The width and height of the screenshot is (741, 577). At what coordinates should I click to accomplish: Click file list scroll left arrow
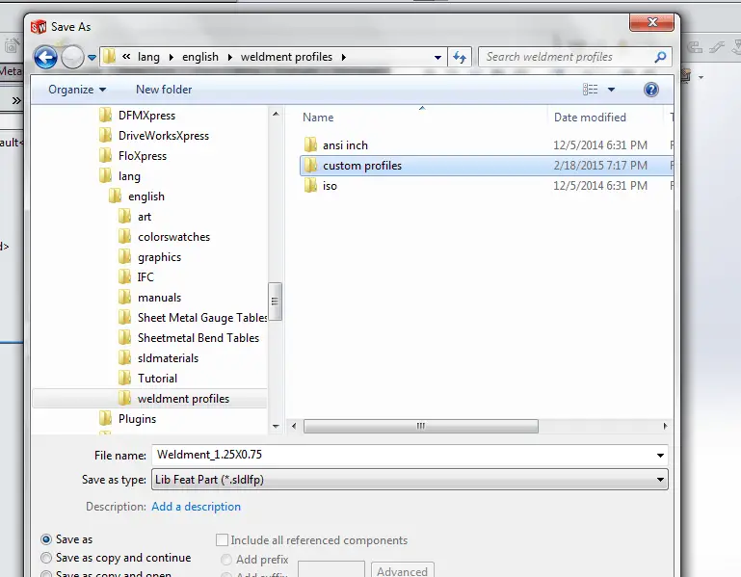click(294, 427)
